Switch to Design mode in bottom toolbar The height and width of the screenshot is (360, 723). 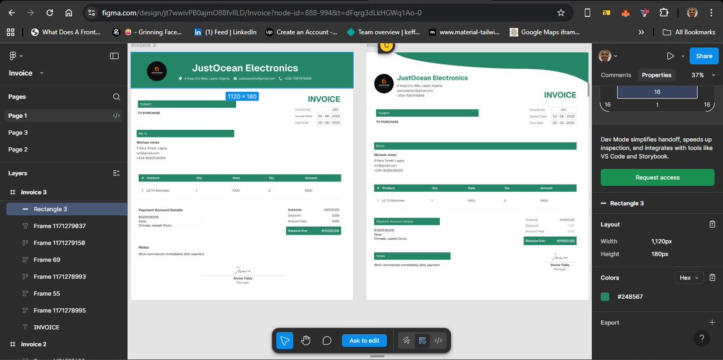(x=422, y=341)
